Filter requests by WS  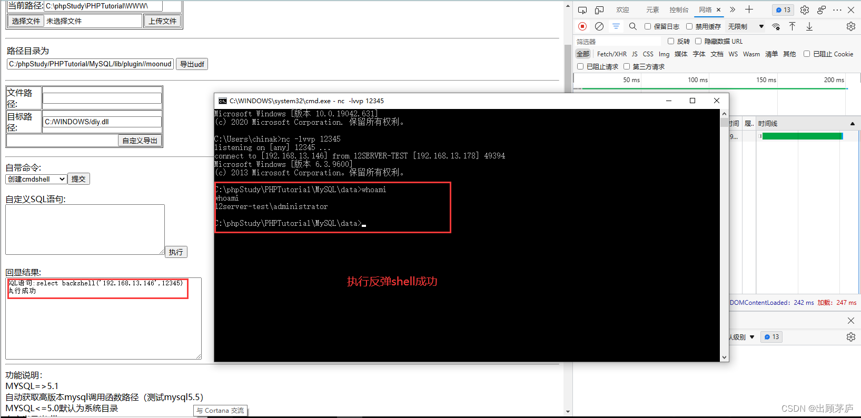733,54
